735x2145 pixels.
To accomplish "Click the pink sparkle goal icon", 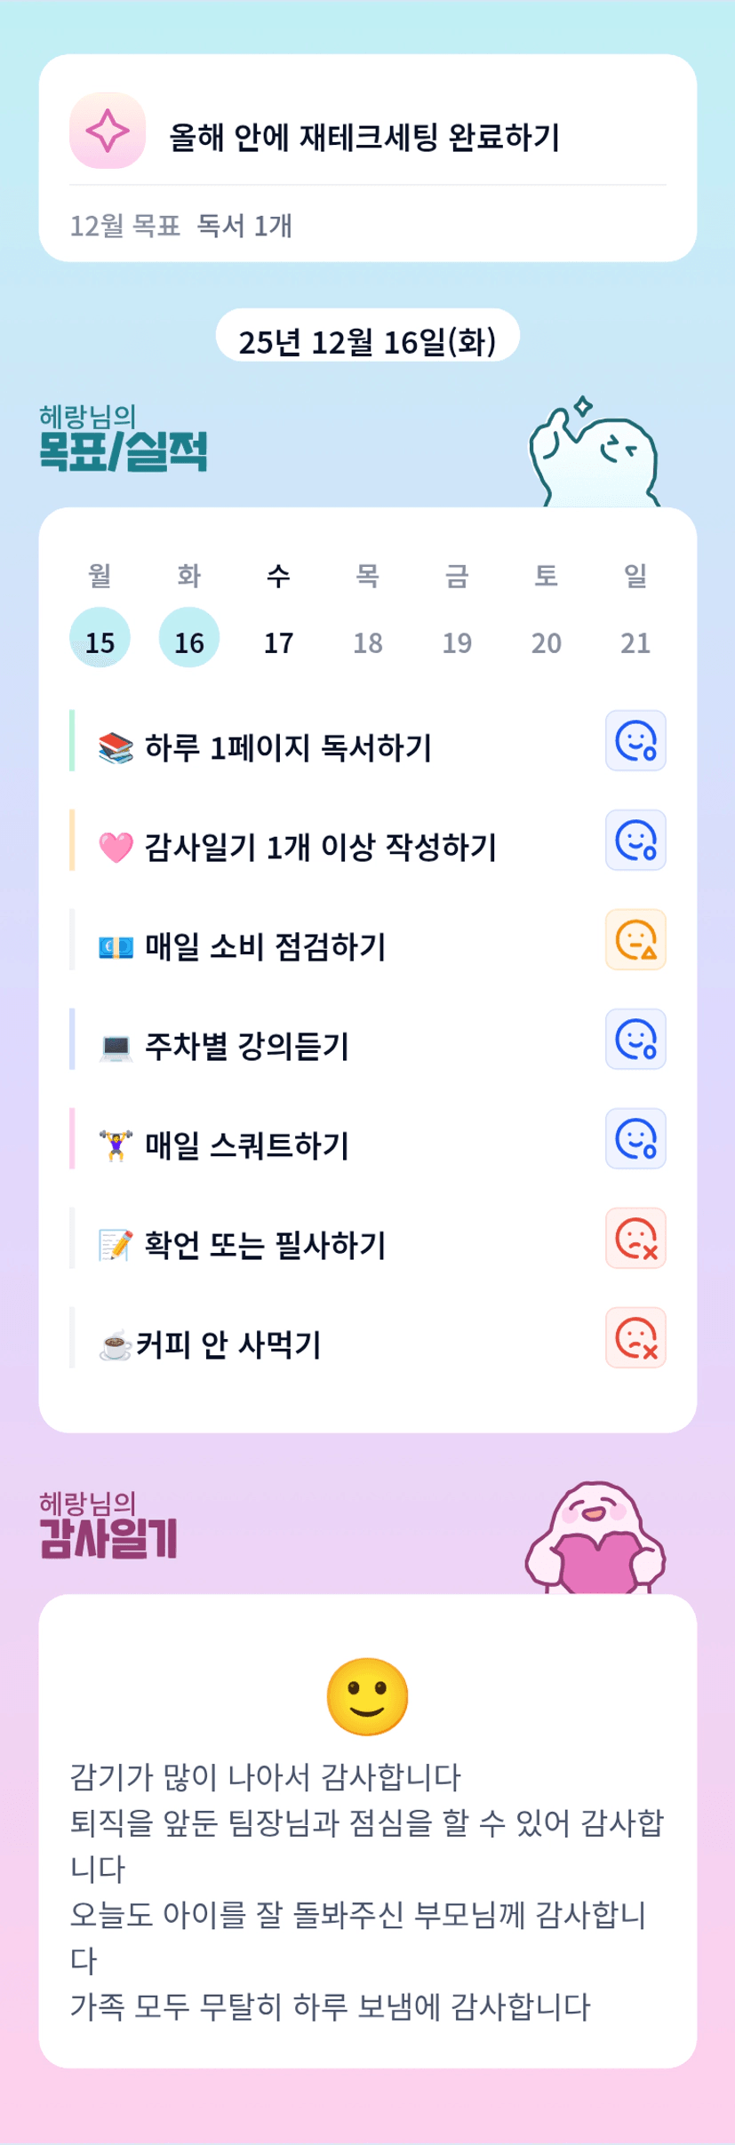I will pos(108,131).
